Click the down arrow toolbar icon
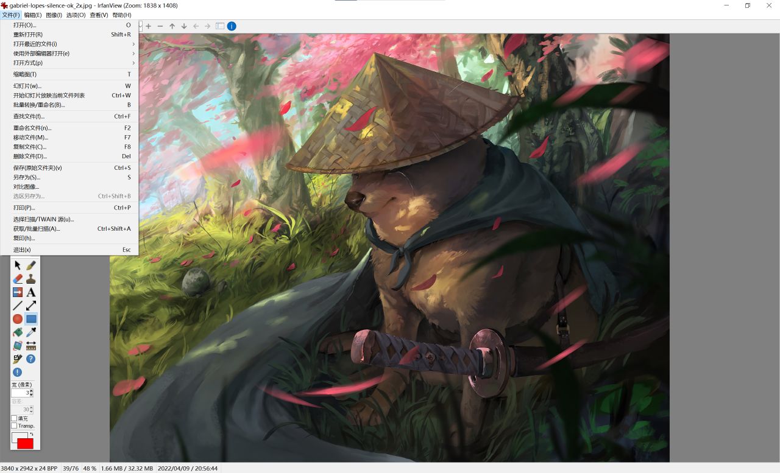Screen dimensions: 780x473 point(184,26)
